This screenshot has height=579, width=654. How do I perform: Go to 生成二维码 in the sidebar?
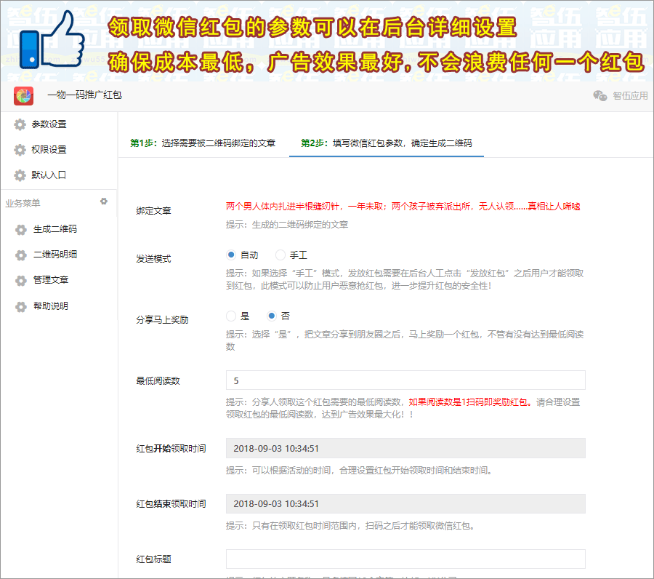coord(55,229)
